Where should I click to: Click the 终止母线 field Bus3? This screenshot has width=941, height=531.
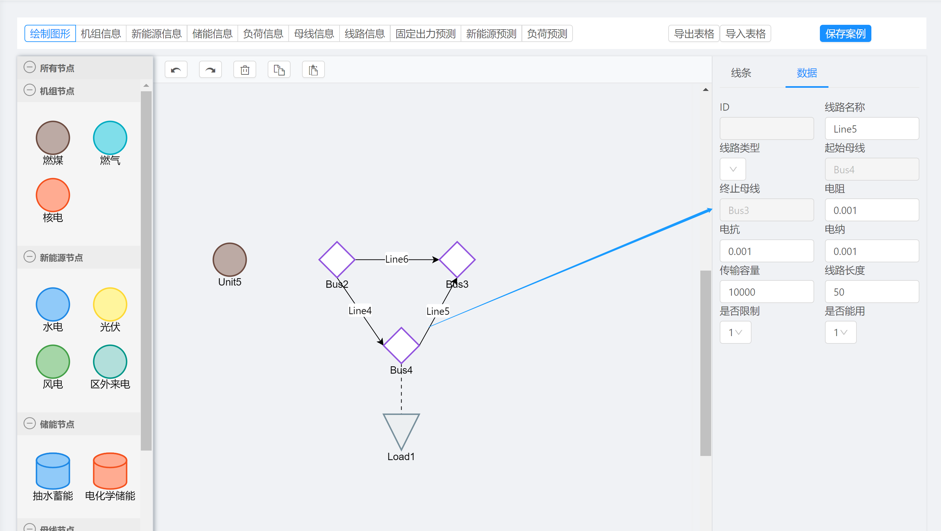coord(766,210)
